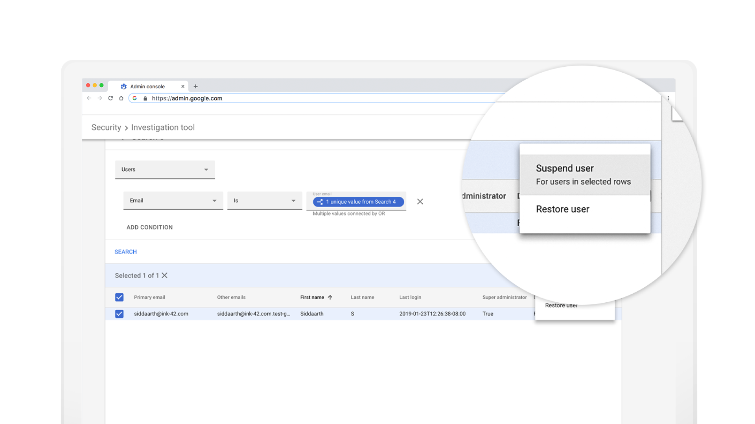755x424 pixels.
Task: Sort by First name column header
Action: pos(312,297)
